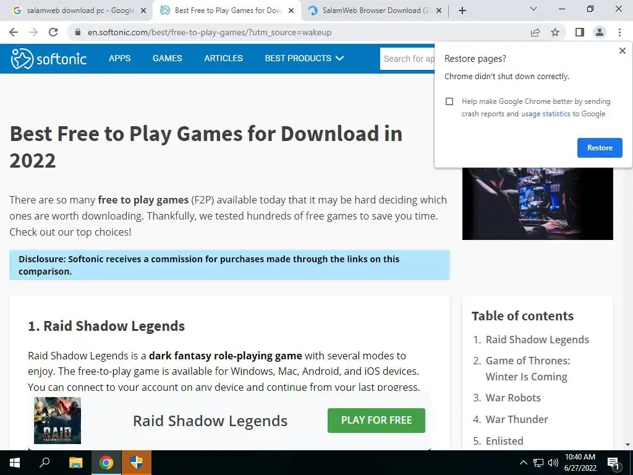
Task: Select the Best Free to Play Games tab
Action: (x=226, y=11)
